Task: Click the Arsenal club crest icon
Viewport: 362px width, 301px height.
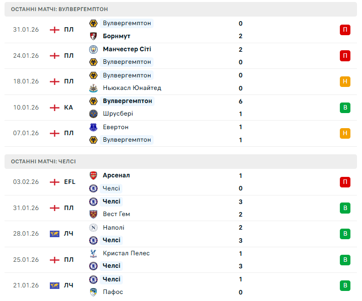Action: coord(93,175)
